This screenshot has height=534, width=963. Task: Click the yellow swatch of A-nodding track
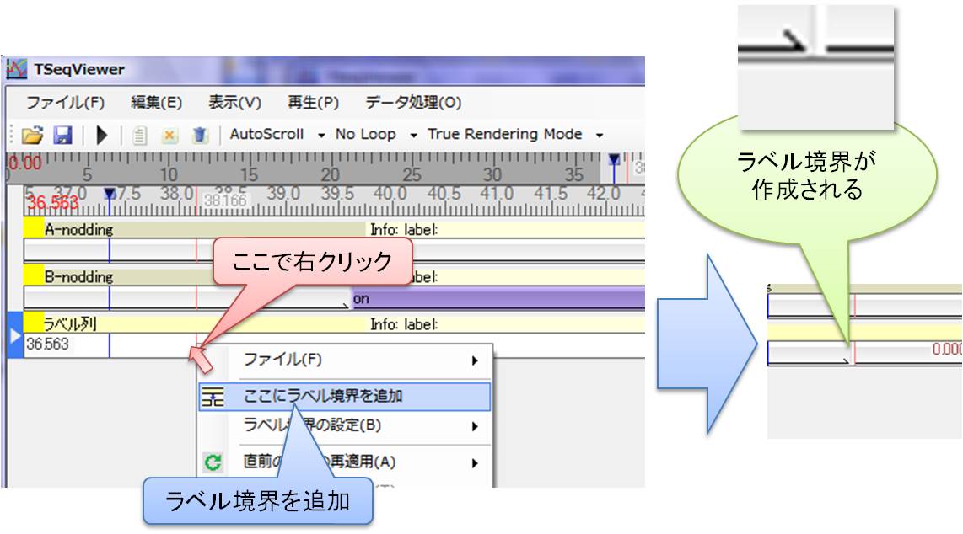(x=33, y=228)
